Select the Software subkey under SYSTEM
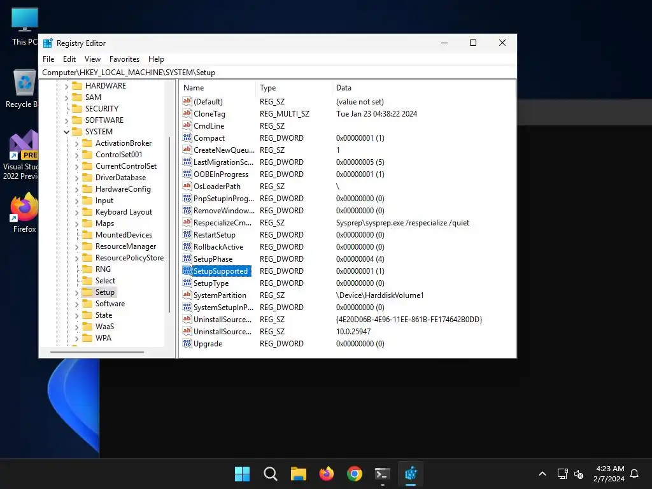Image resolution: width=652 pixels, height=489 pixels. 110,304
